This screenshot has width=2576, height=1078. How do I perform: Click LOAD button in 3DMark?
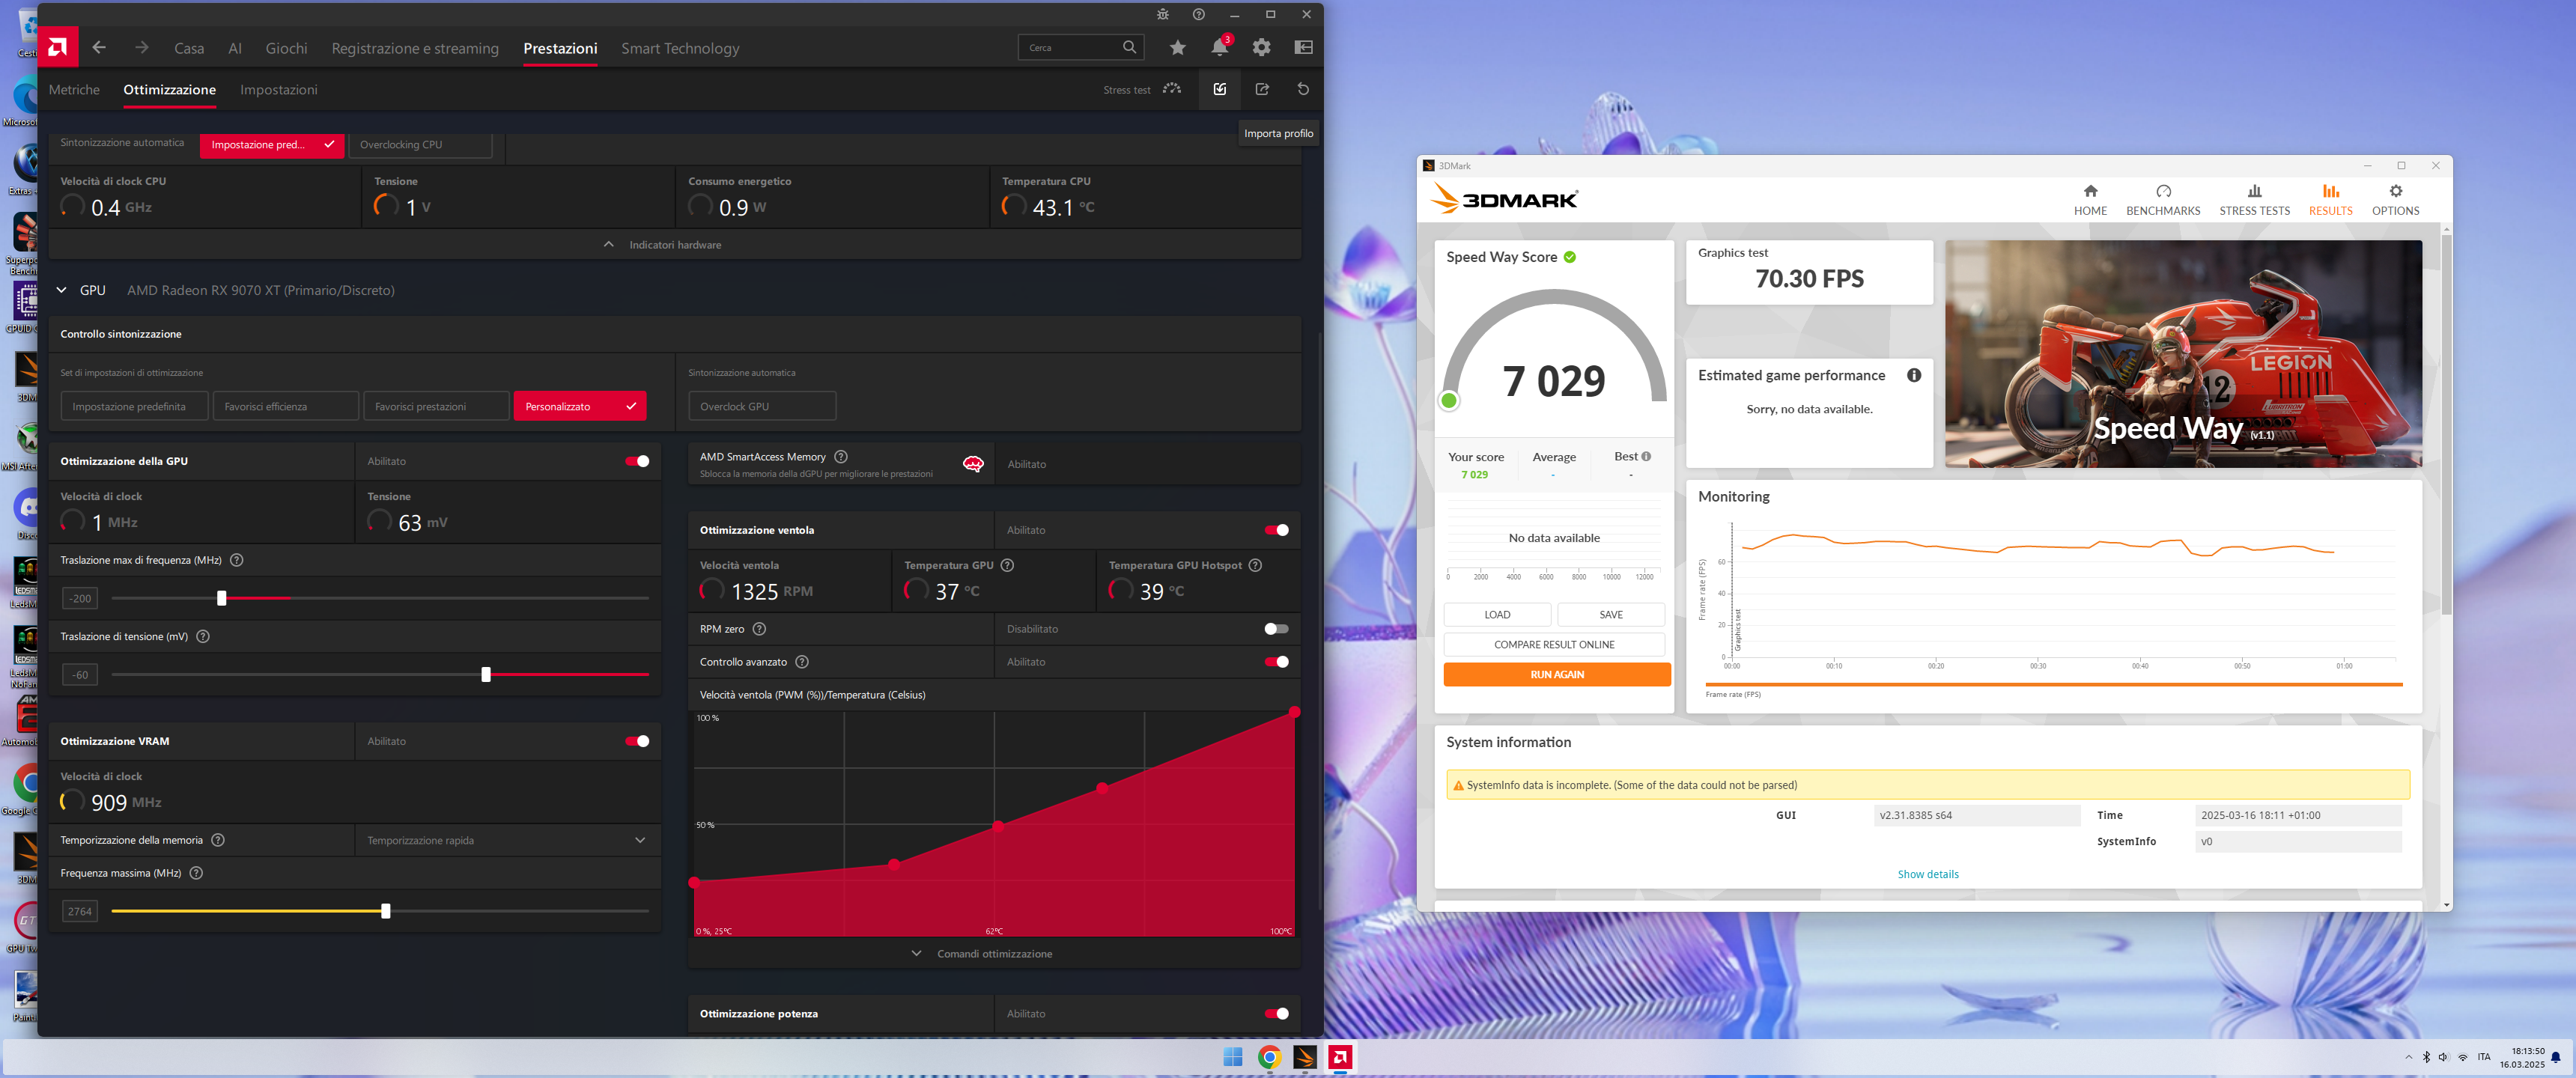click(x=1496, y=614)
